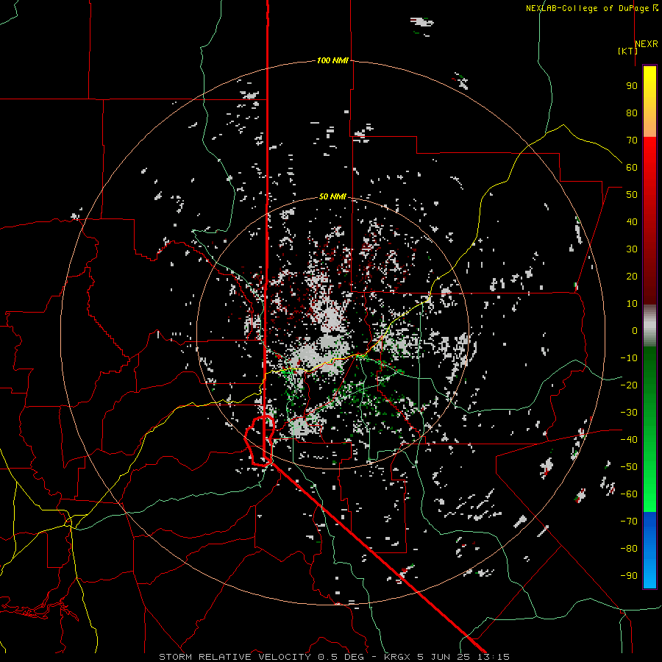Viewport: 662px width, 662px height.
Task: Click the positive 90 value on velocity scale
Action: click(x=632, y=86)
